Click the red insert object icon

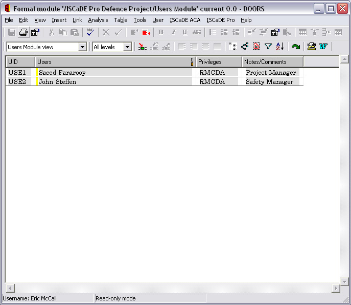146,32
